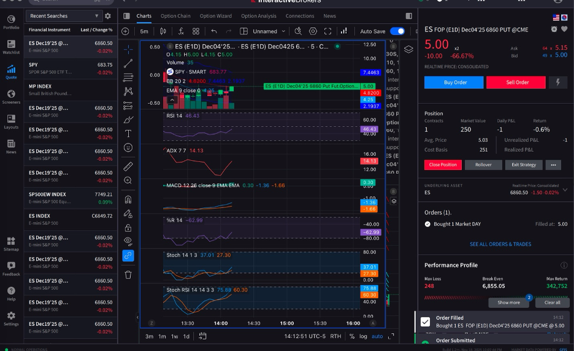574x351 pixels.
Task: Open Recent Searches settings gear
Action: click(108, 16)
